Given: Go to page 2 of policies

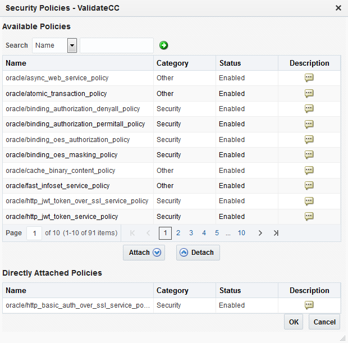Looking at the screenshot, I should 178,233.
